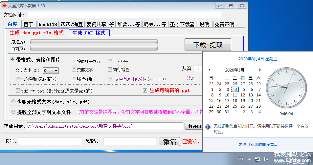Click the 卡号 input field
The height and width of the screenshot is (165, 313).
50,141
